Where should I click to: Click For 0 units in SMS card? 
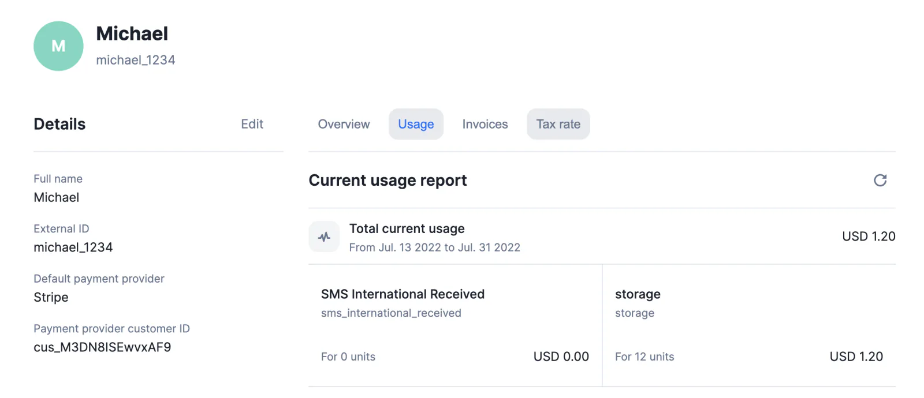[x=348, y=357]
